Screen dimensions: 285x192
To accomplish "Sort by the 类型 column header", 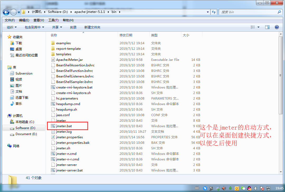I will [154, 35].
